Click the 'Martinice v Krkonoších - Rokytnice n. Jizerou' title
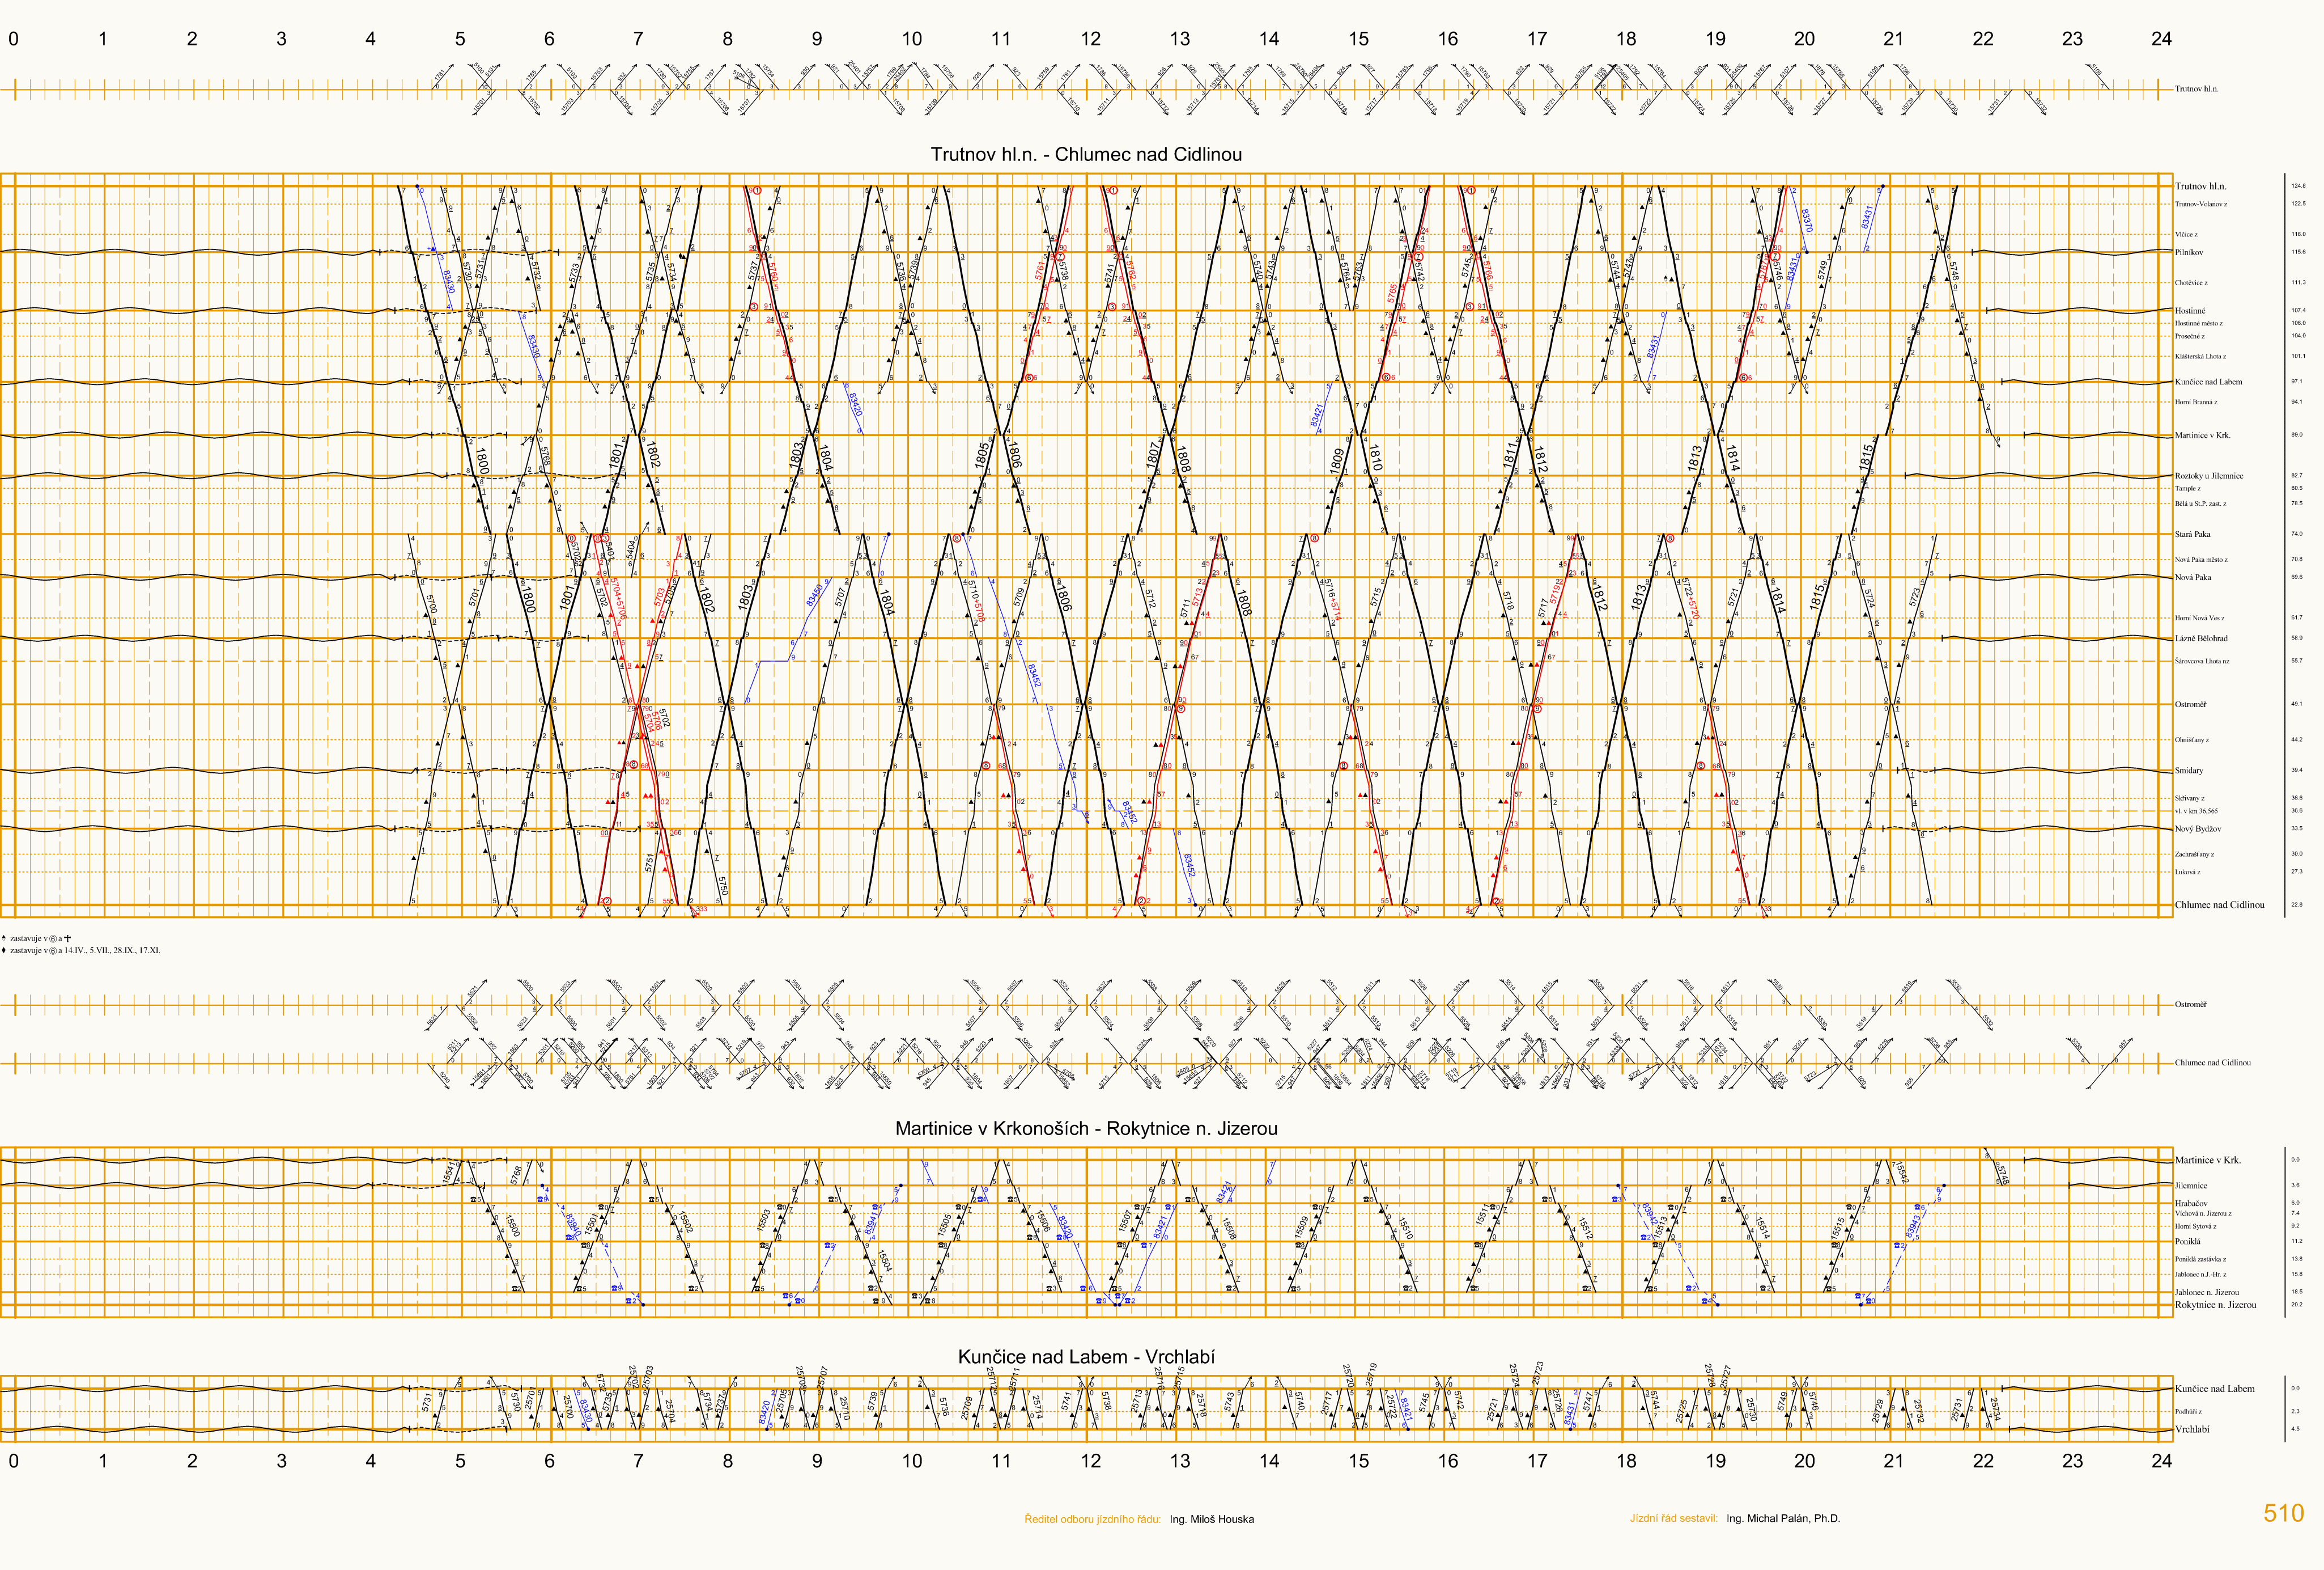Image resolution: width=2324 pixels, height=1570 pixels. [1086, 1129]
